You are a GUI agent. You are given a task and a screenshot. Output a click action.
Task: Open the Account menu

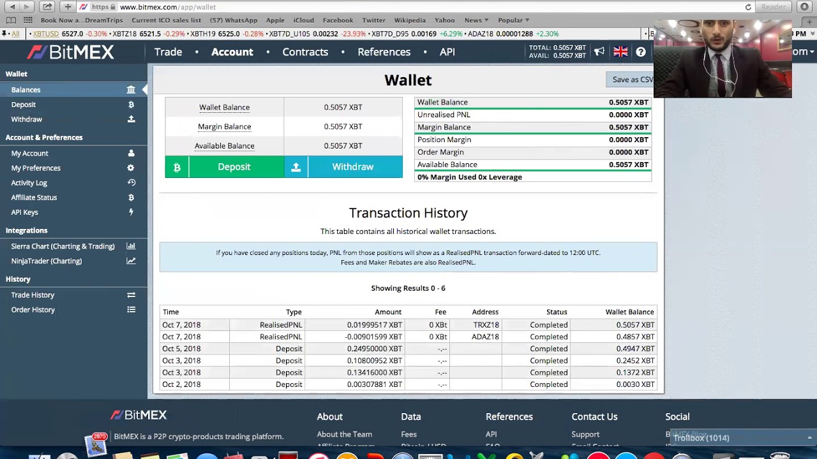click(232, 52)
